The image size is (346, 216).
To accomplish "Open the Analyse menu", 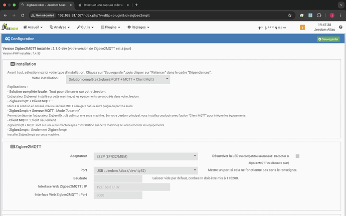I will pyautogui.click(x=60, y=27).
